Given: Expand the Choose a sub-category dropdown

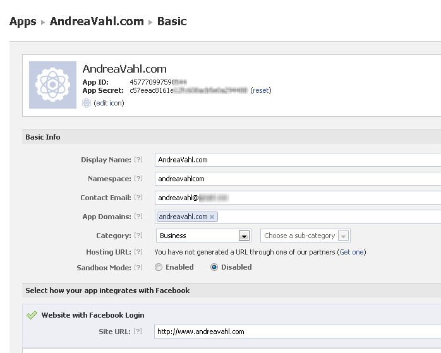Looking at the screenshot, I should point(342,236).
